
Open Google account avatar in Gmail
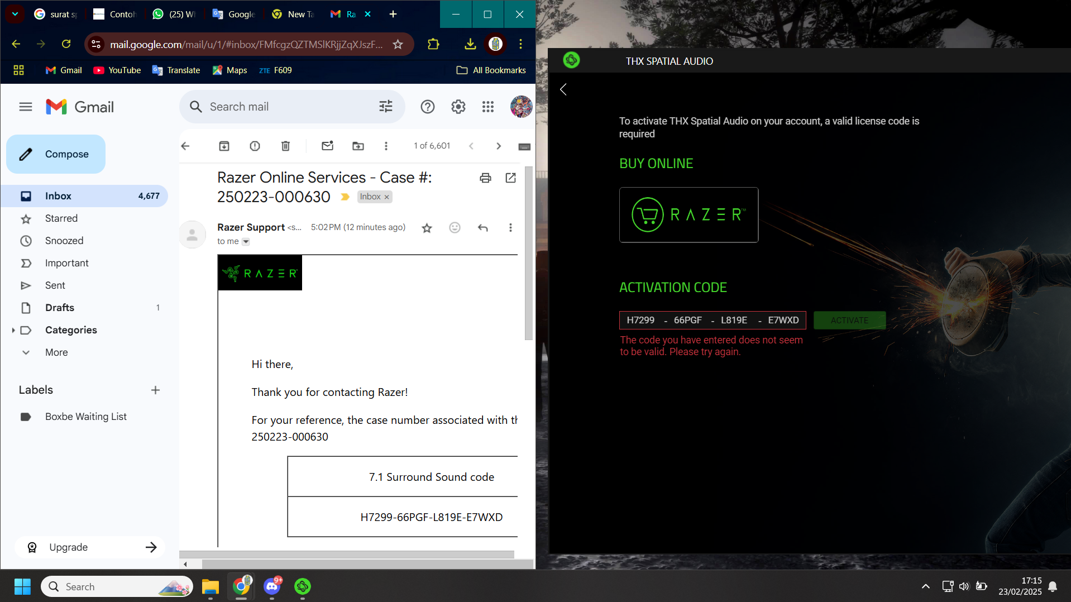tap(521, 107)
